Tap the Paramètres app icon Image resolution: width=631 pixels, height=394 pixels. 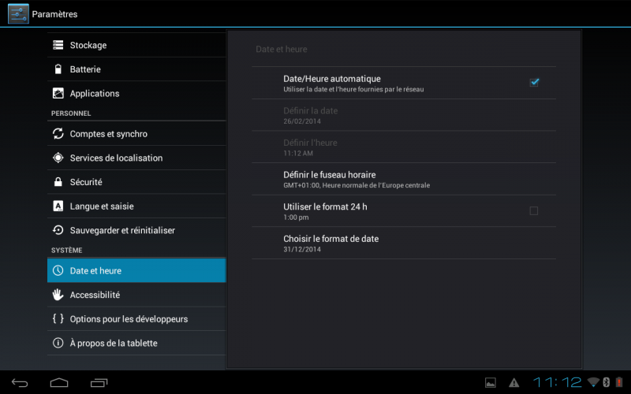click(18, 13)
